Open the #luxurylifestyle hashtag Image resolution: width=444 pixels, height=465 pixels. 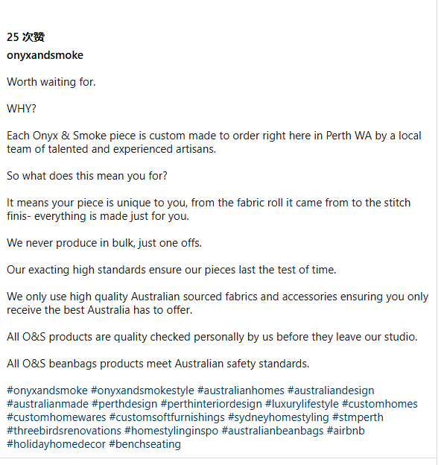tap(302, 404)
